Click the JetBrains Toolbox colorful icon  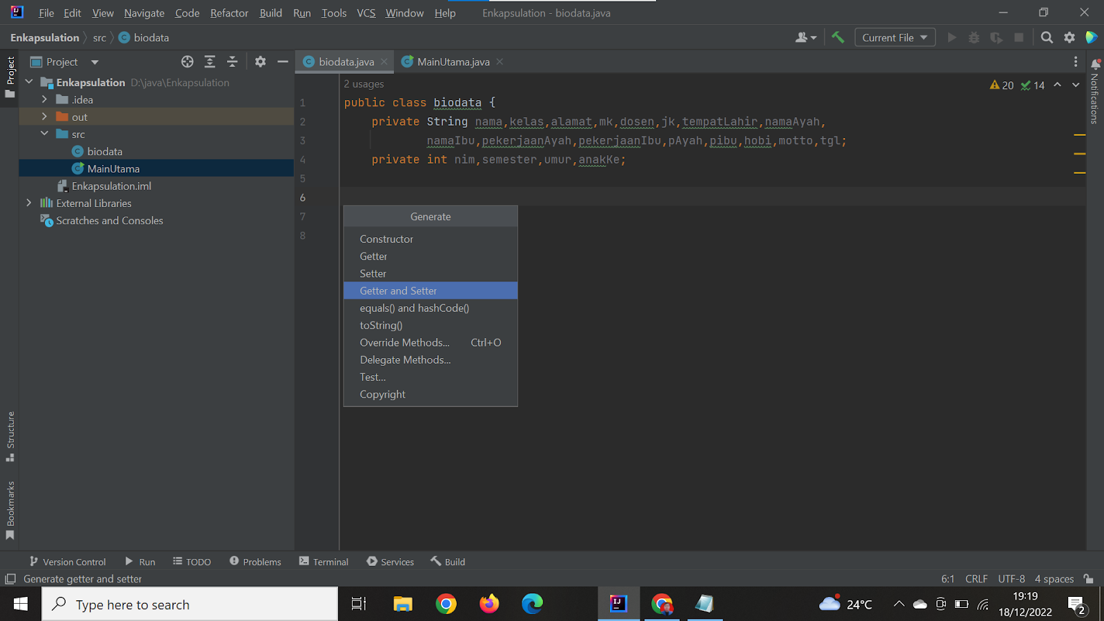(1092, 37)
